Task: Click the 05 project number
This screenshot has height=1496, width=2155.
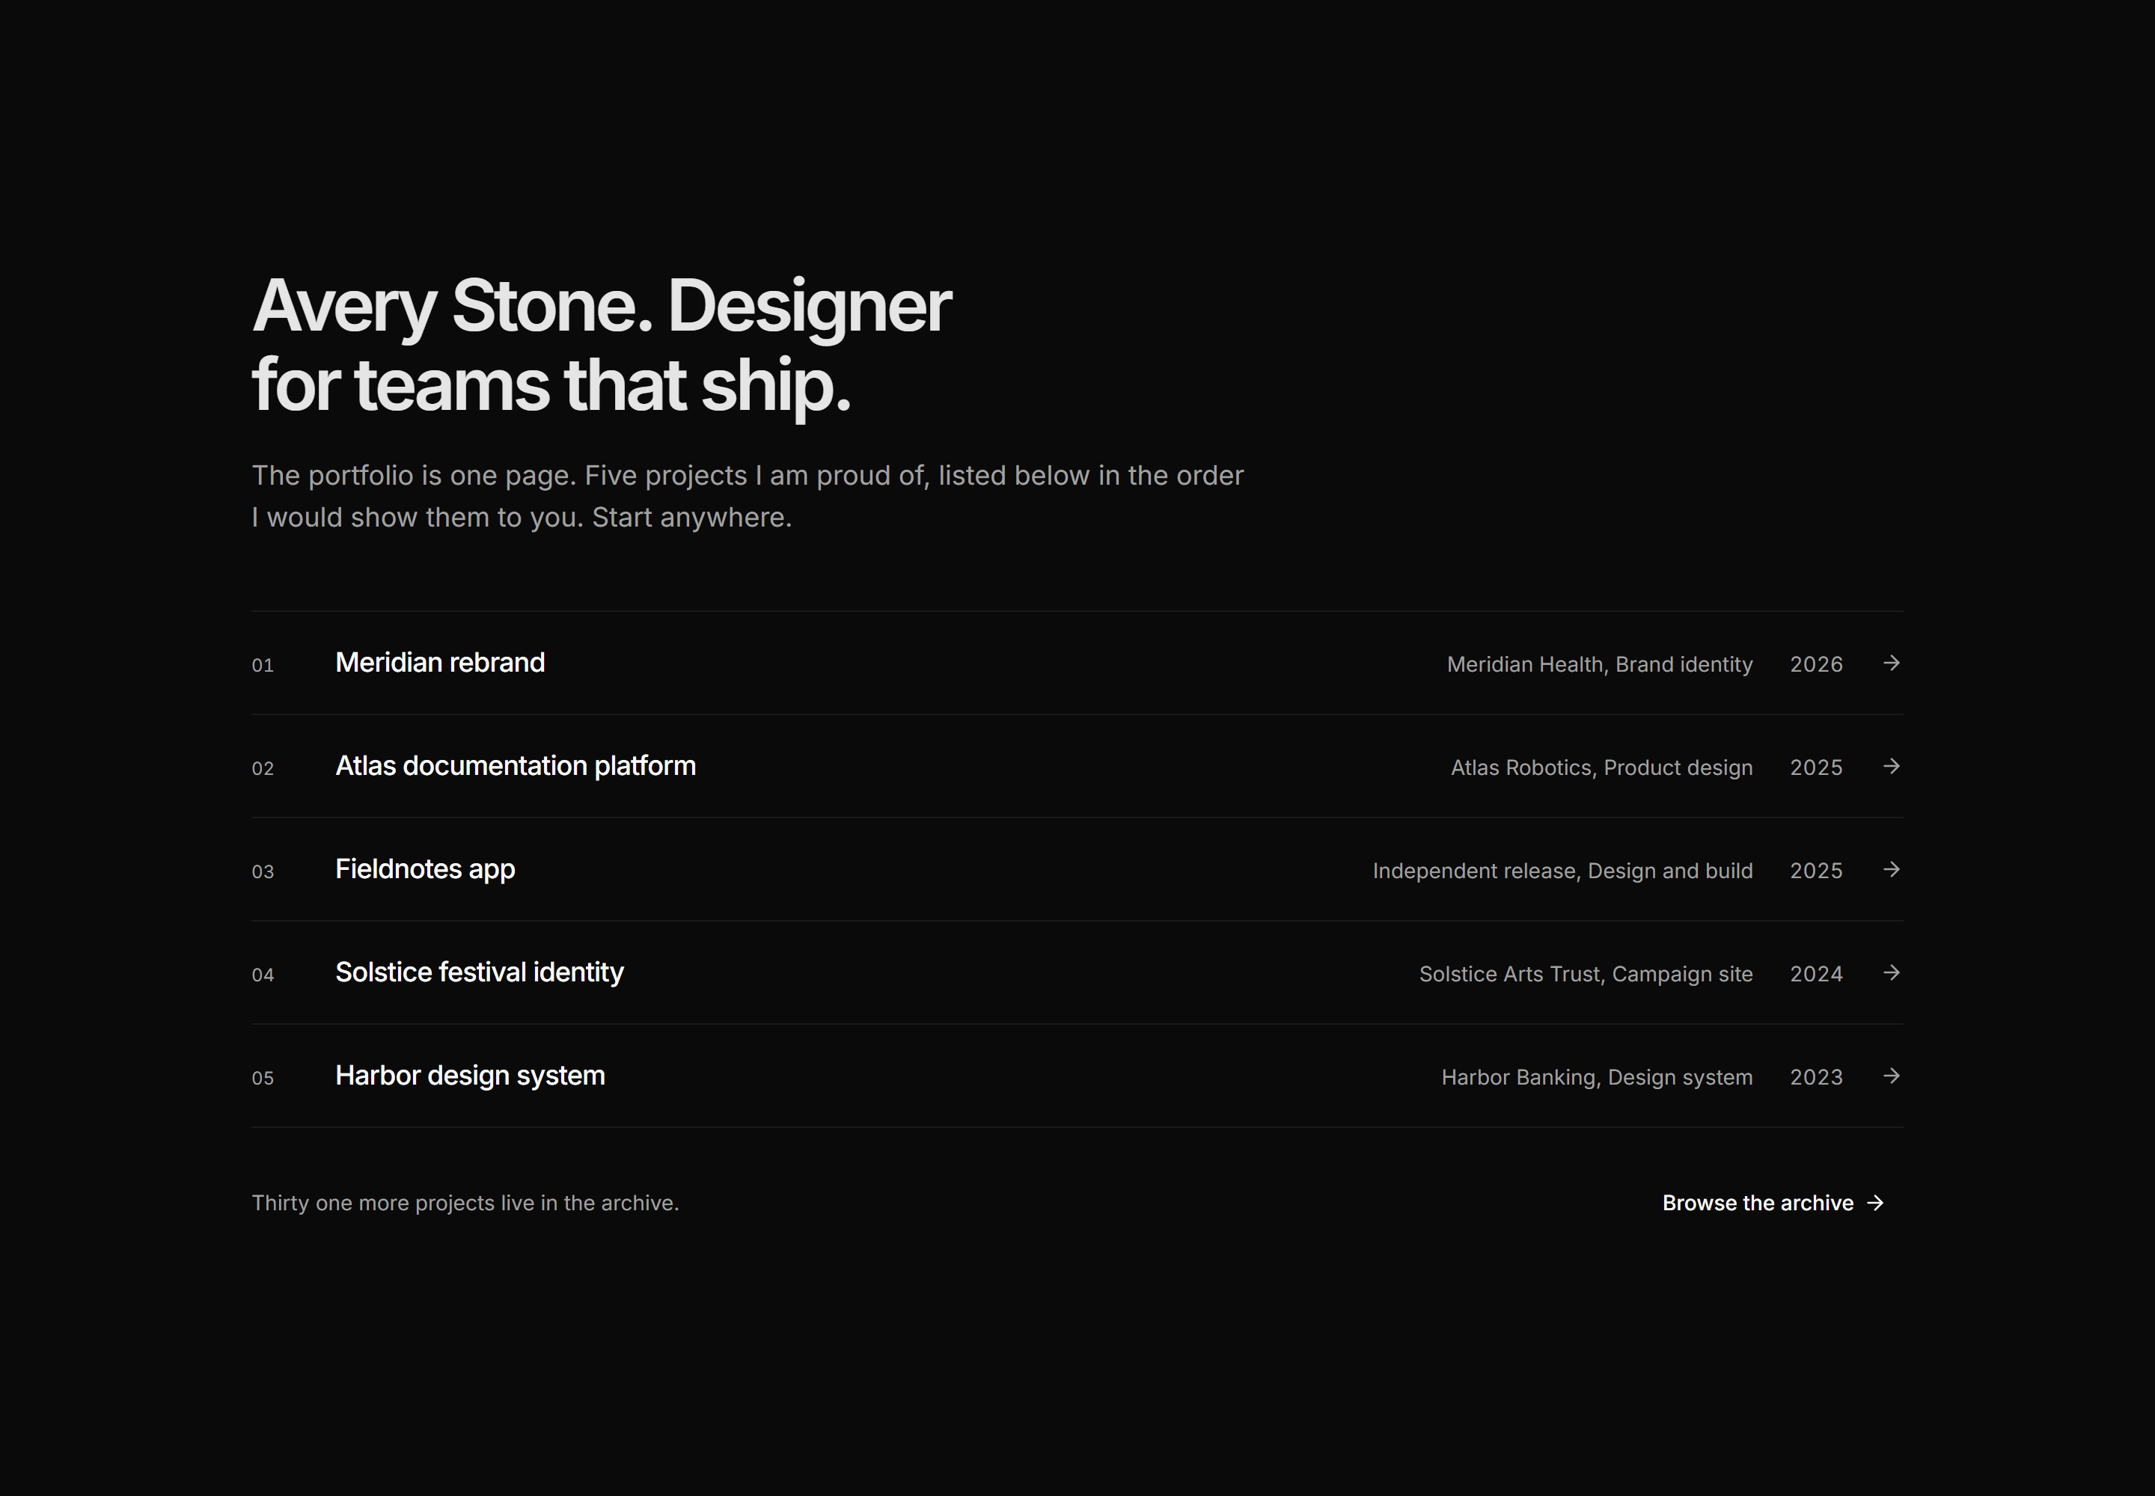Action: pyautogui.click(x=263, y=1078)
